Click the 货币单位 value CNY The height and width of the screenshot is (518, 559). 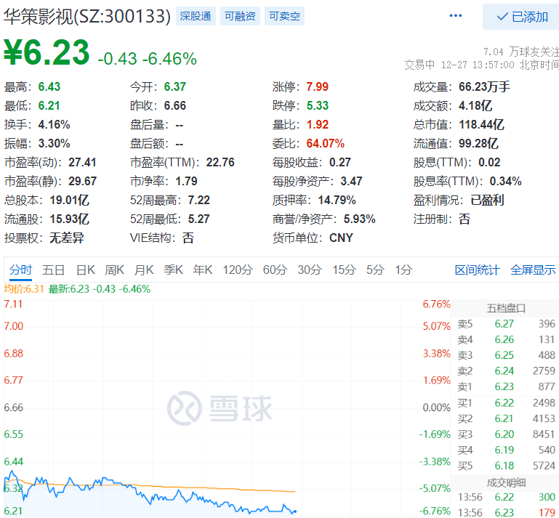click(x=341, y=238)
